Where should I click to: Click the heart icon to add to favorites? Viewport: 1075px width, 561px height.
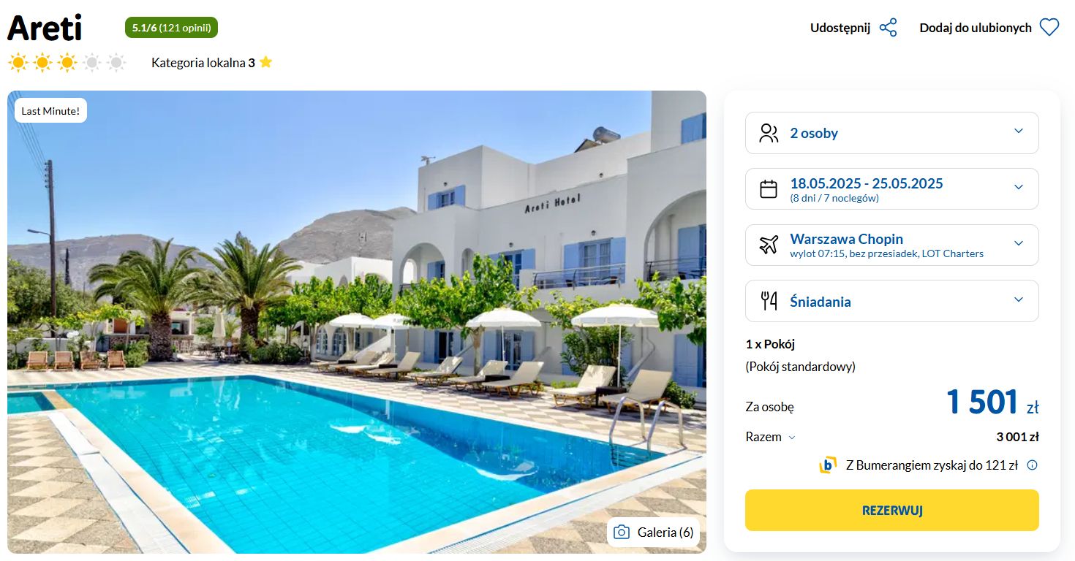1049,28
